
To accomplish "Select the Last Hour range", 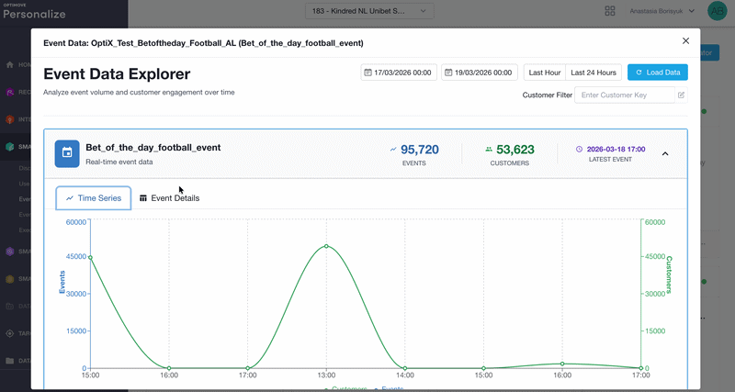I will [545, 73].
